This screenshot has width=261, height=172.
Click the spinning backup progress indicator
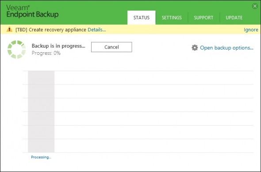16,50
